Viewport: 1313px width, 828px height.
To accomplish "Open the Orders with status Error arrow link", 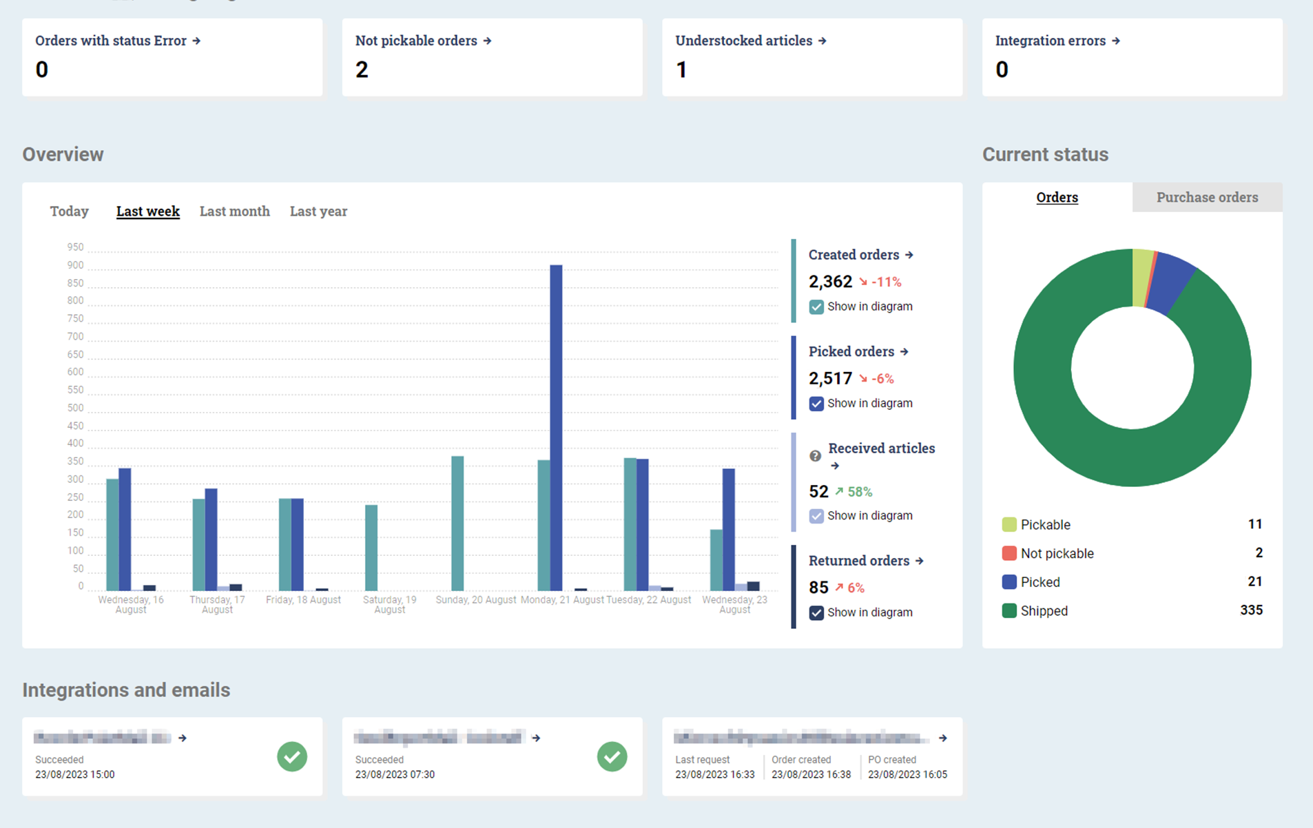I will pos(197,40).
